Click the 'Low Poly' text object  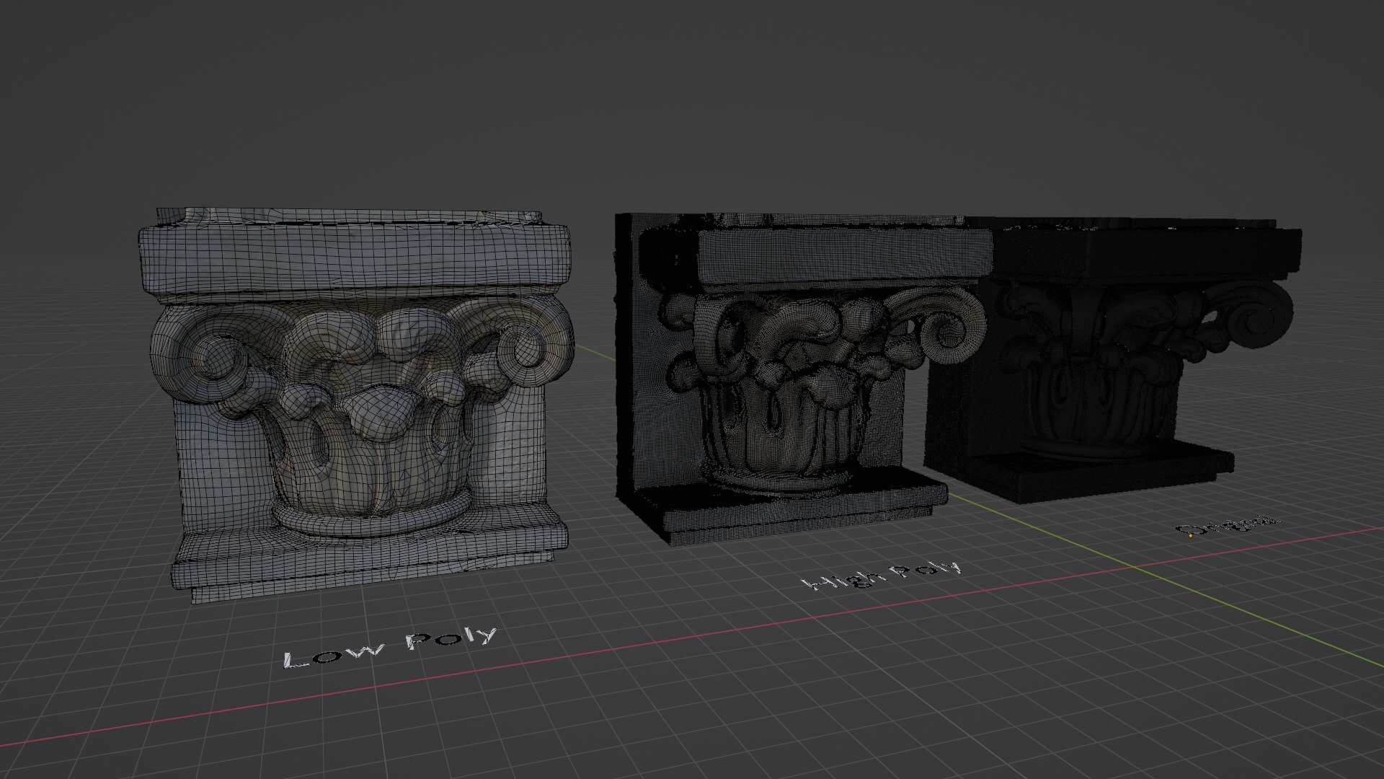point(391,646)
